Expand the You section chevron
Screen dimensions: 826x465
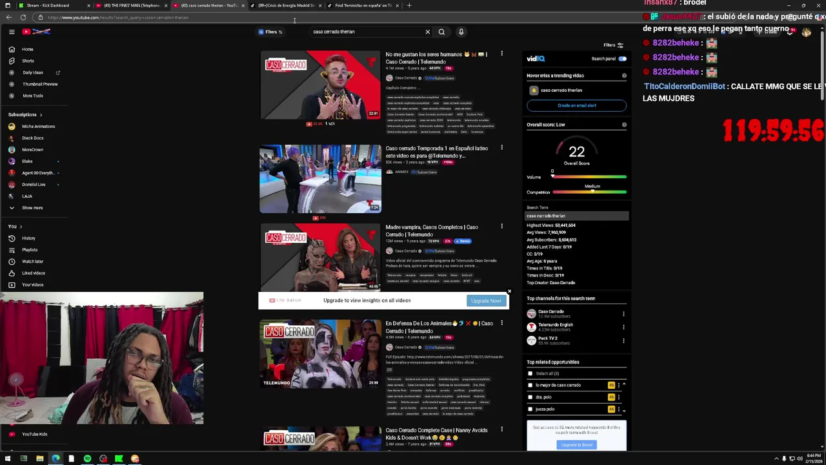point(21,227)
